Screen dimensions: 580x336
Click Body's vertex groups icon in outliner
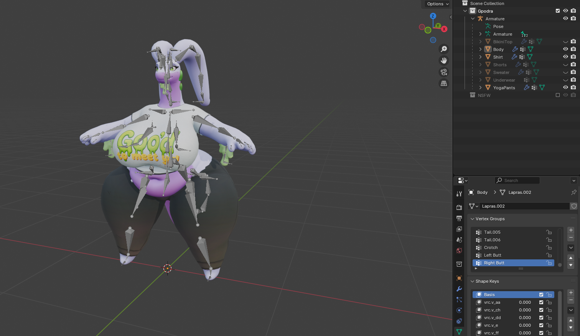[522, 49]
